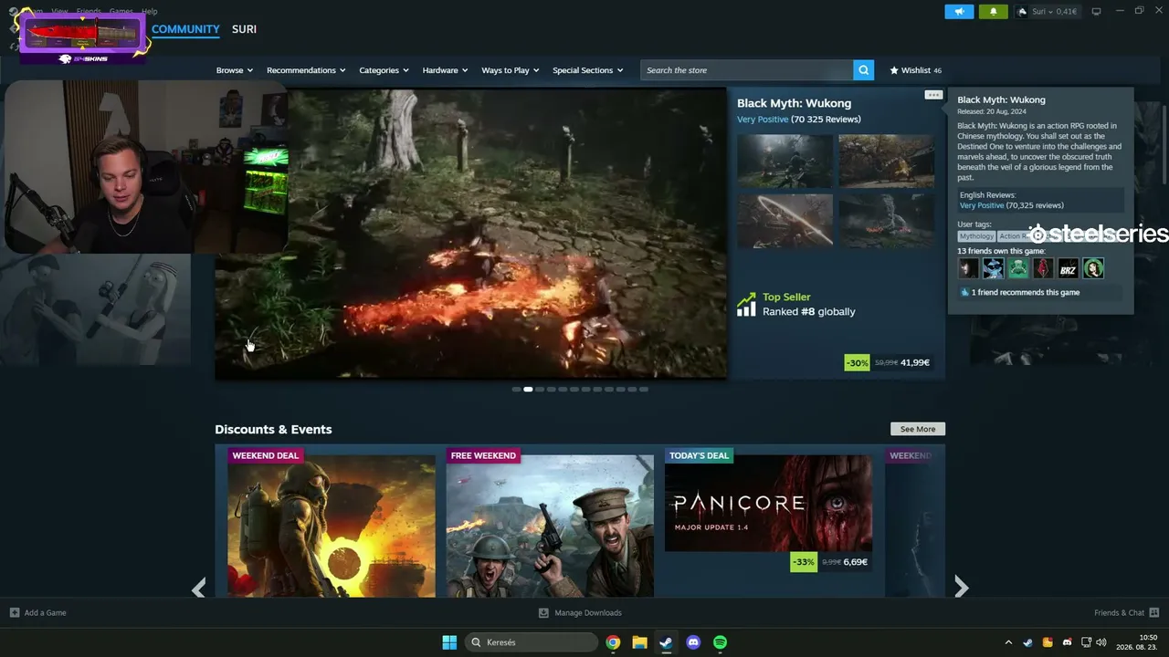Screen dimensions: 1169x657
Task: Open the Black Myth: Wukong title
Action: coord(794,103)
